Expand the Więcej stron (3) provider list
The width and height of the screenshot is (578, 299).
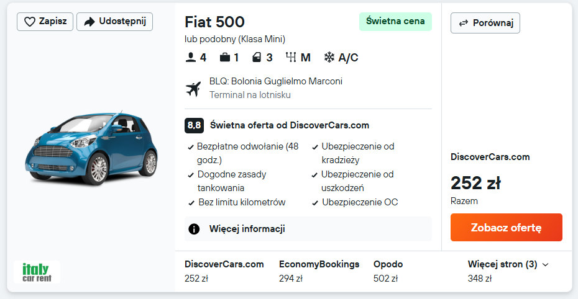[x=508, y=264]
